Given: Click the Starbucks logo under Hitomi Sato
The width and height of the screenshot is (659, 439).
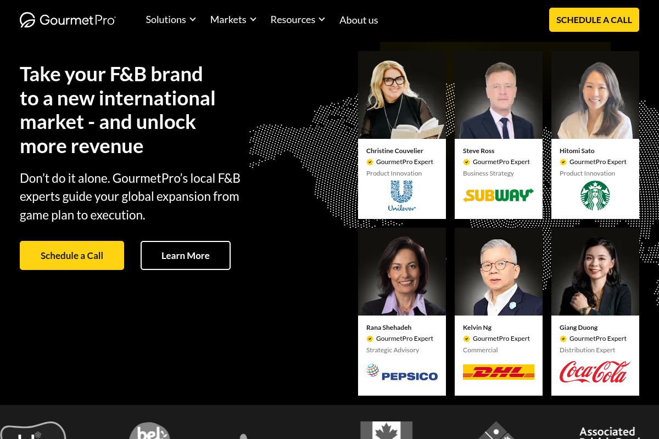Looking at the screenshot, I should 595,195.
